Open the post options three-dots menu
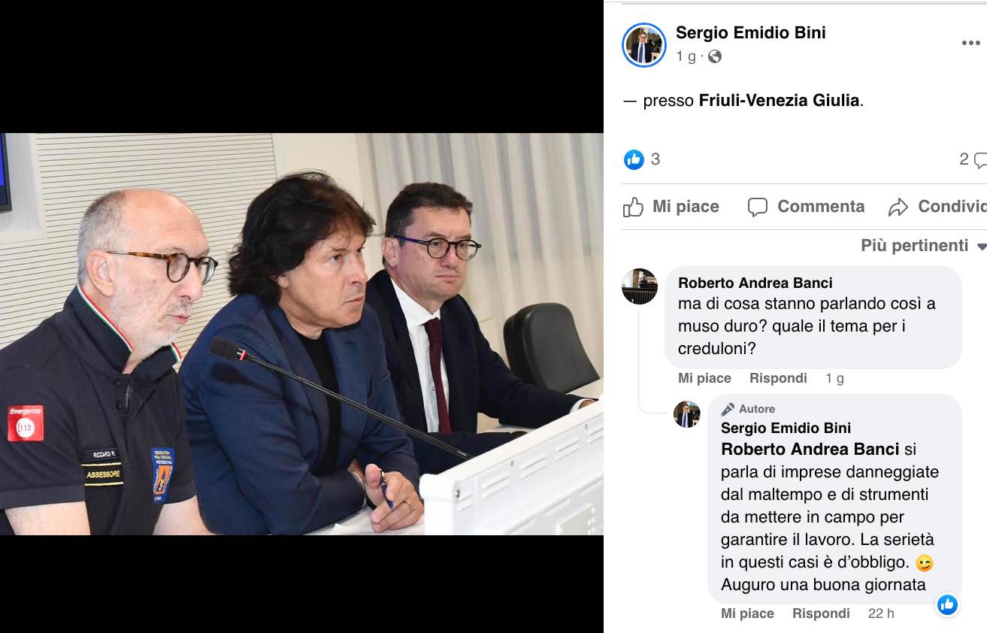Image resolution: width=987 pixels, height=633 pixels. 970,44
